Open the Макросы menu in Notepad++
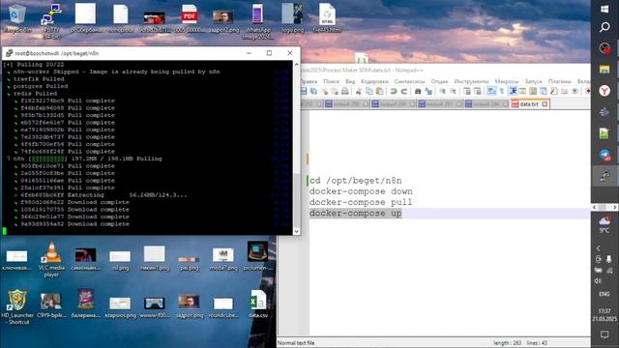Image resolution: width=619 pixels, height=348 pixels. [507, 81]
